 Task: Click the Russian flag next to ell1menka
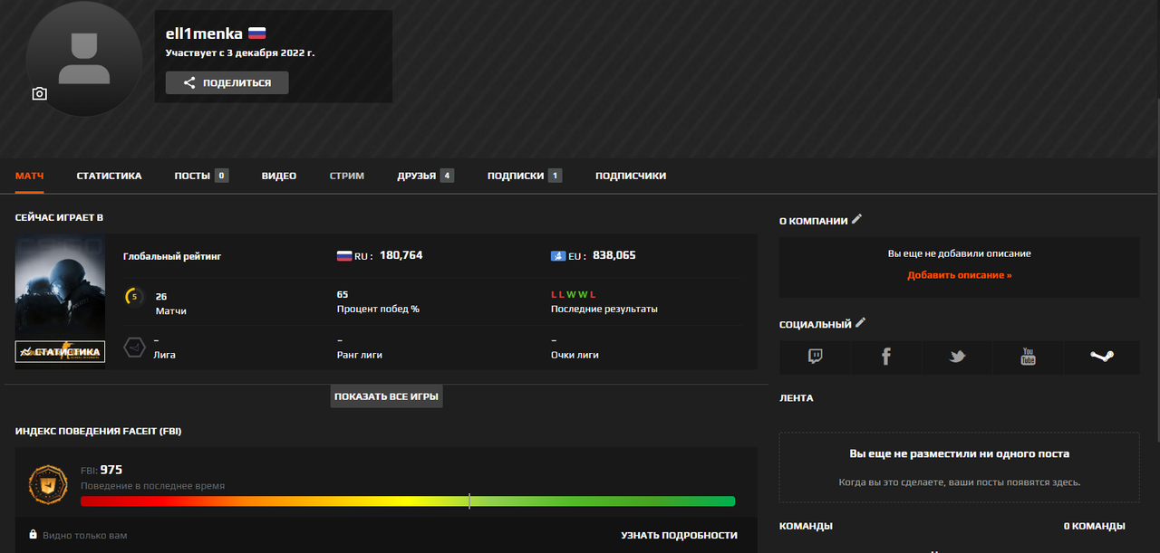257,33
